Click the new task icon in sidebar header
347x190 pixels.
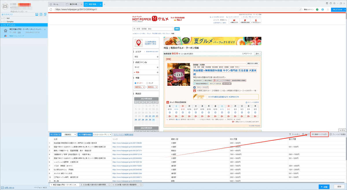click(41, 14)
